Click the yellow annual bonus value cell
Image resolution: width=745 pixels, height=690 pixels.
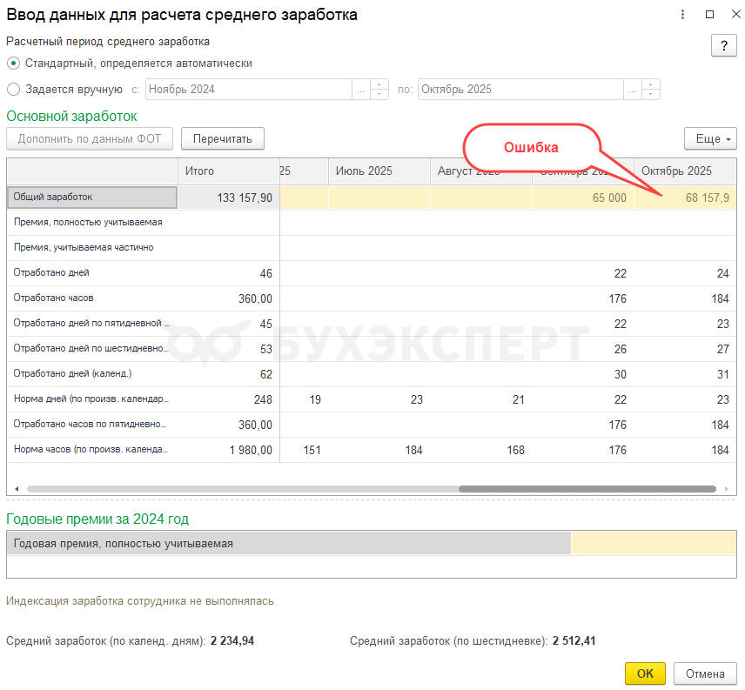pos(654,544)
